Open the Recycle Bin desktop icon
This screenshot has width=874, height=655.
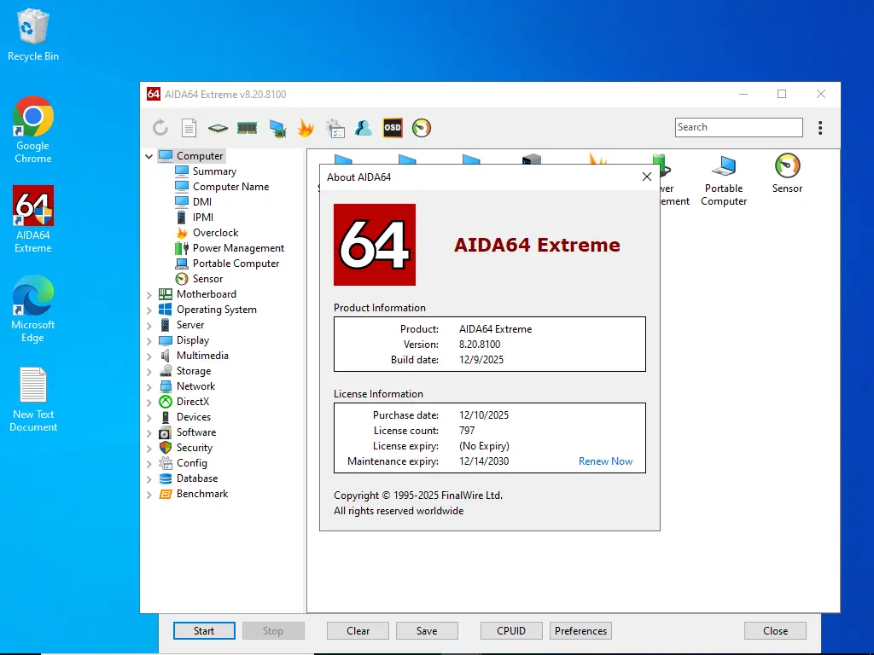pos(33,35)
